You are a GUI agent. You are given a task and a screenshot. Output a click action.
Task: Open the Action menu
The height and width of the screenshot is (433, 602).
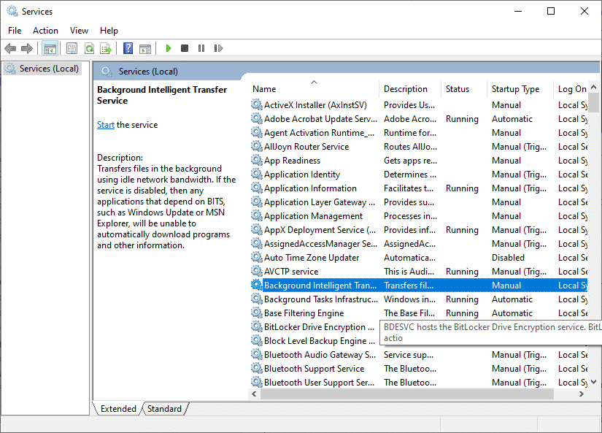[x=45, y=30]
